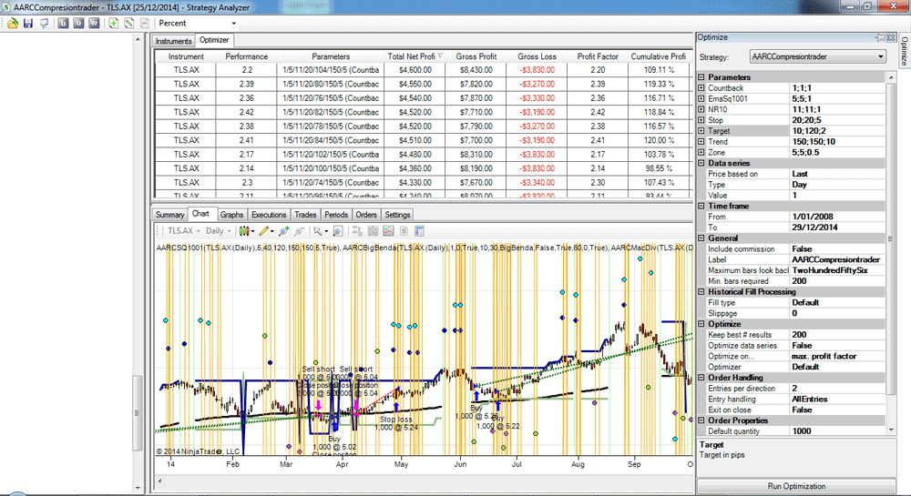Switch to the Executions tab
The image size is (911, 496).
click(x=269, y=215)
